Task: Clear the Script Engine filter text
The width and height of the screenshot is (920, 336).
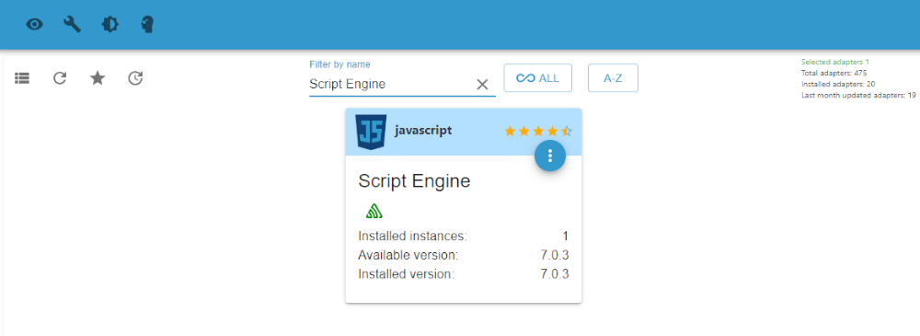Action: point(482,85)
